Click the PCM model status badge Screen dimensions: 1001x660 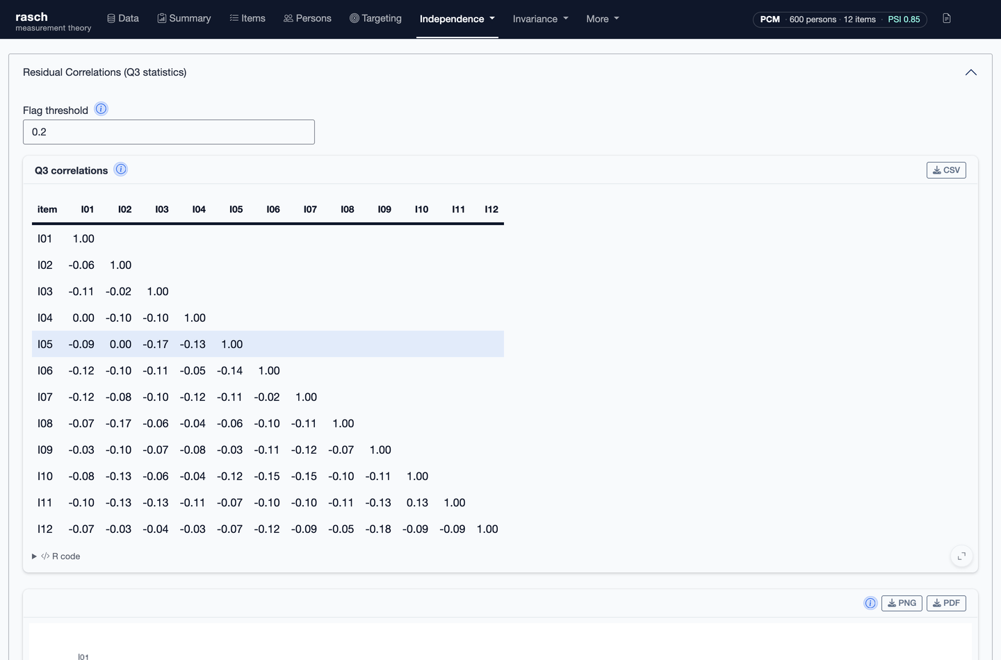coord(840,19)
